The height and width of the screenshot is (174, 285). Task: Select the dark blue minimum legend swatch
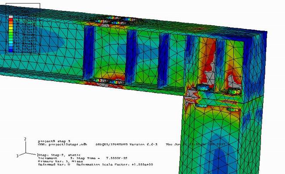(x=11, y=51)
